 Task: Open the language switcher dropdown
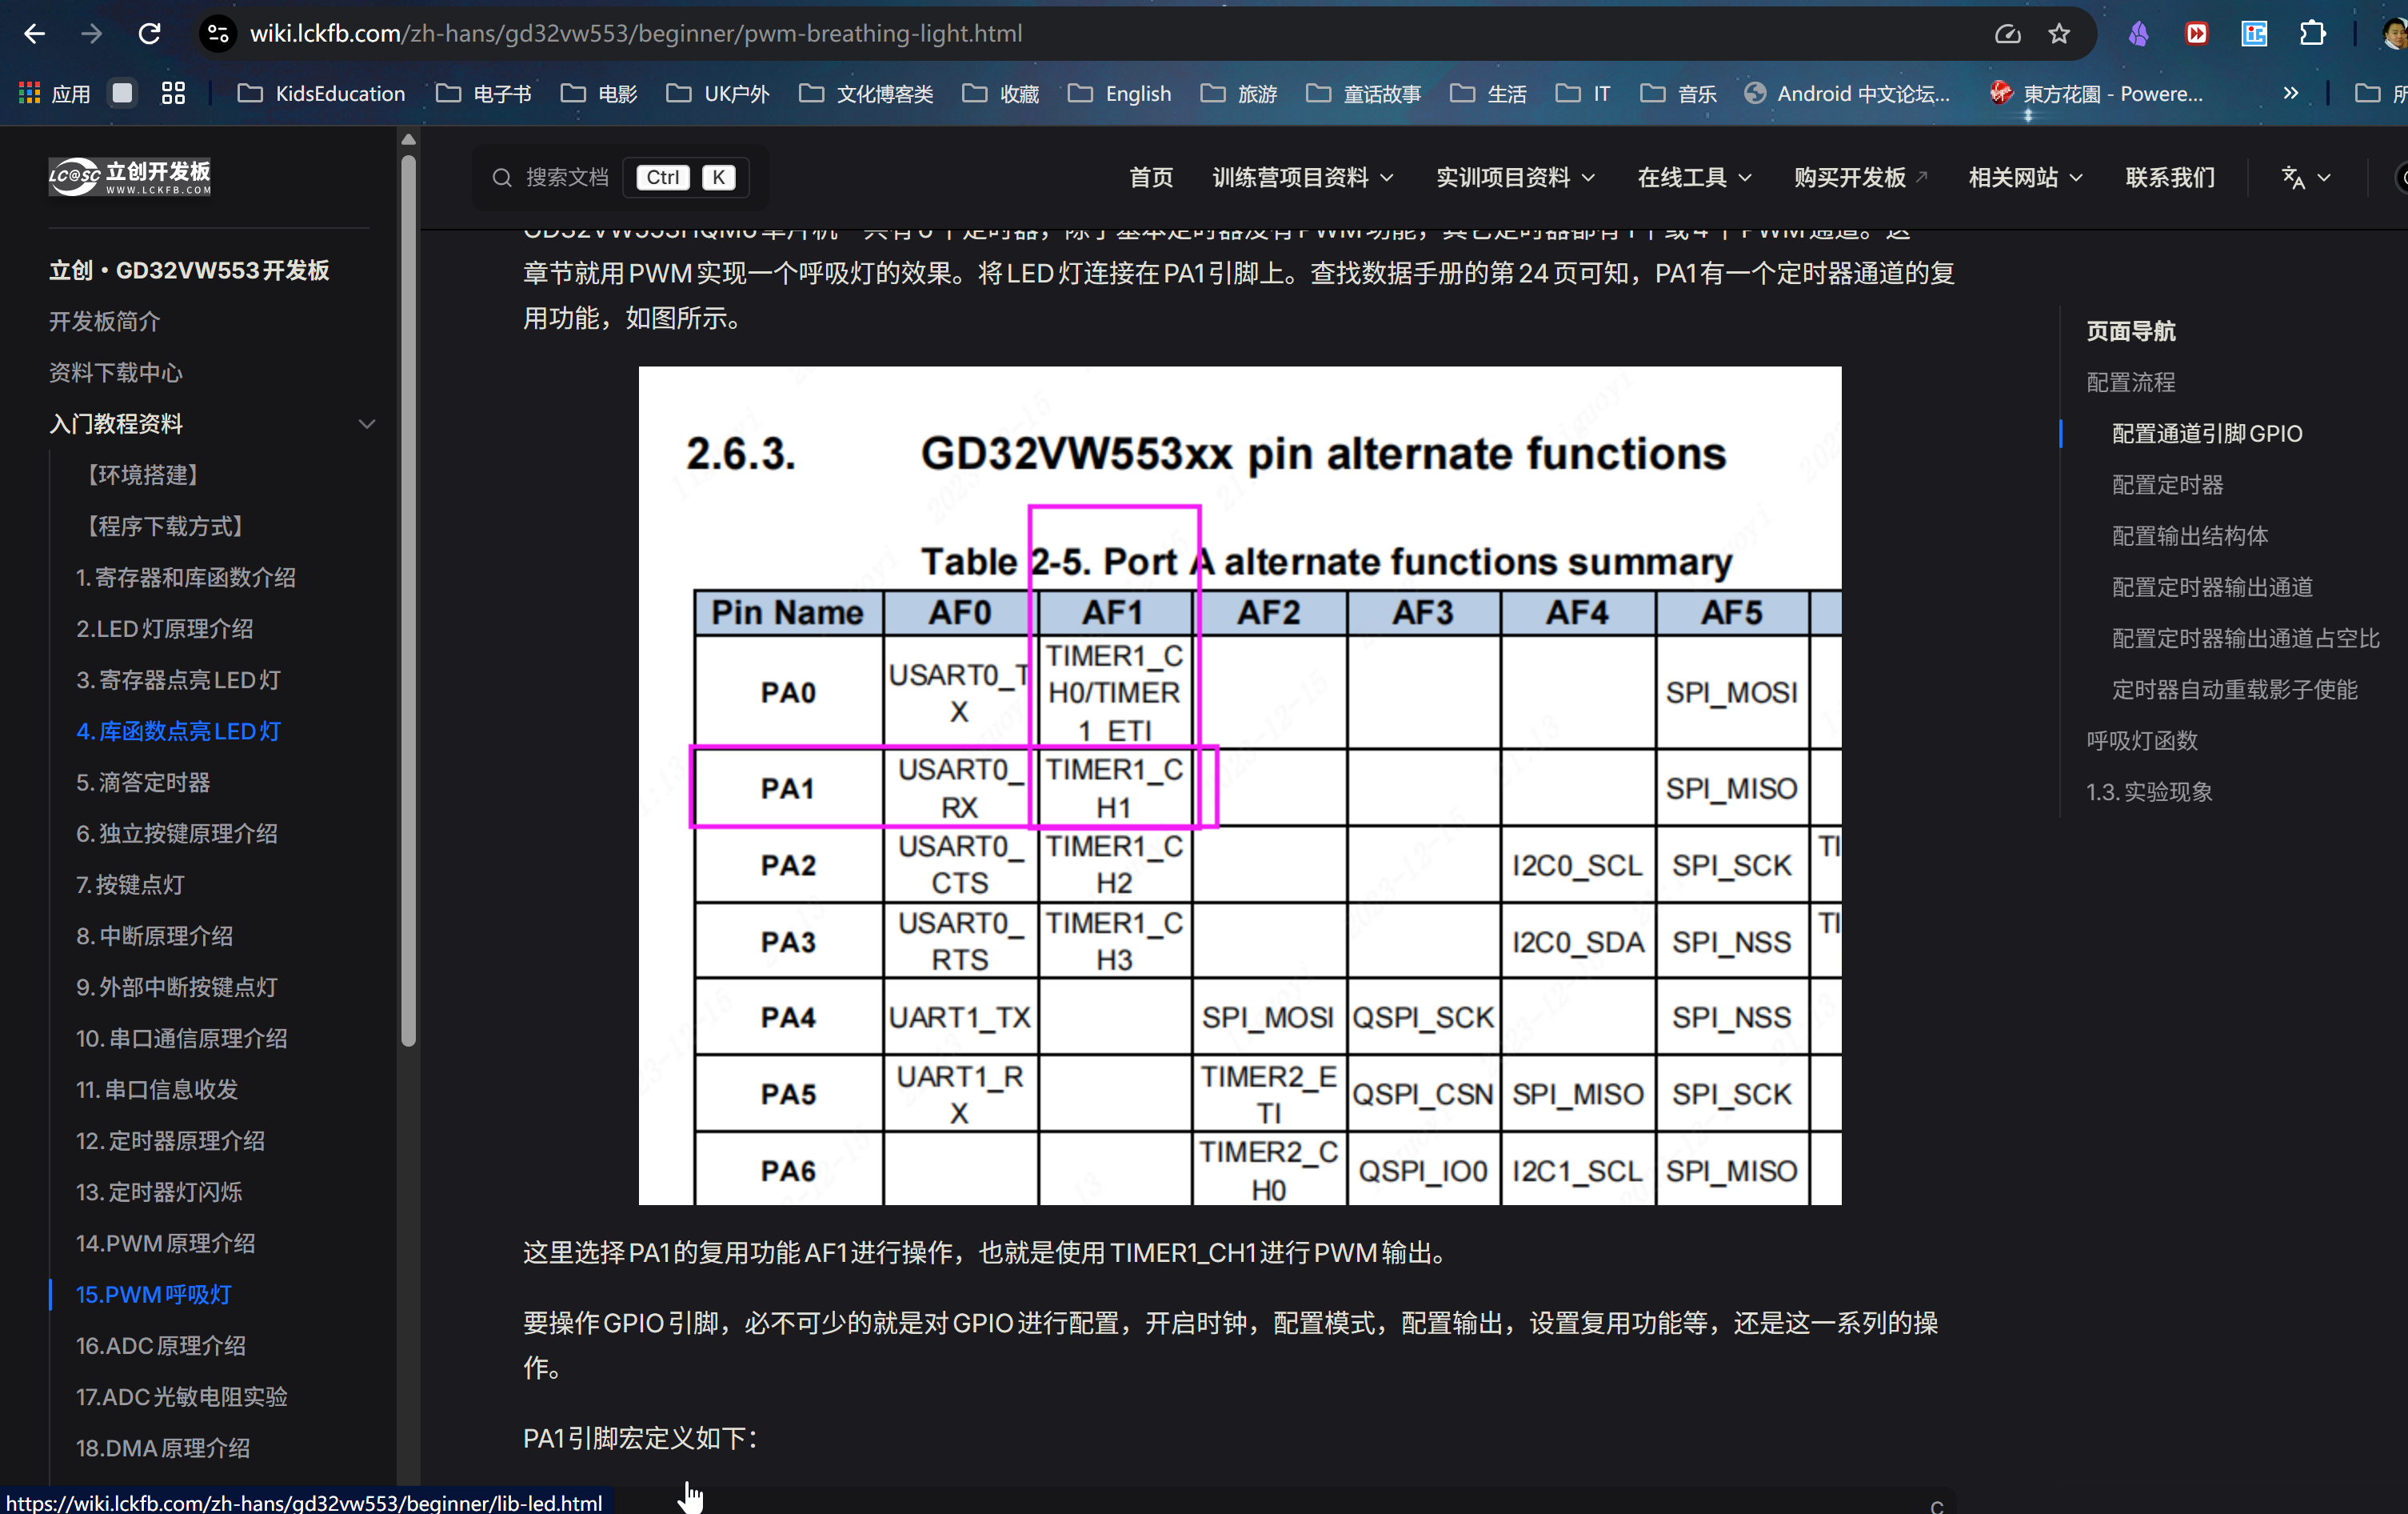(x=2305, y=177)
